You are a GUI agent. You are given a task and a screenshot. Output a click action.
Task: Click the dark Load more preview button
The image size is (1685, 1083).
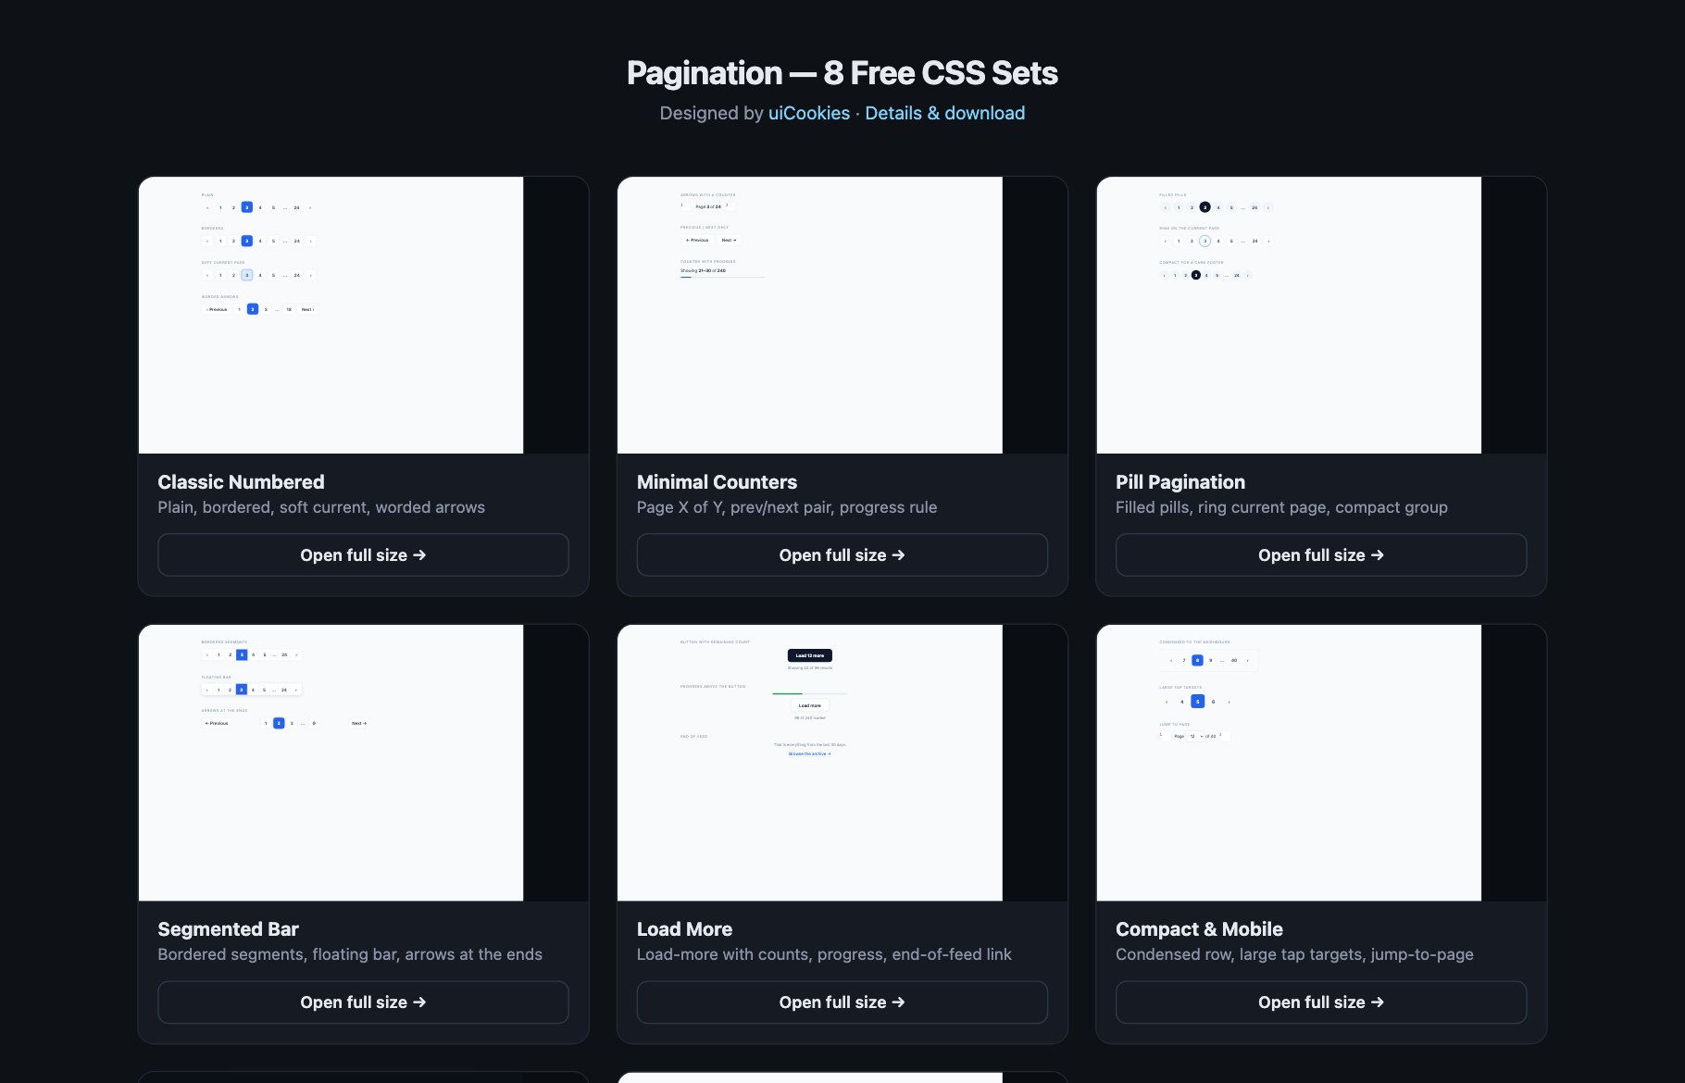click(x=810, y=655)
